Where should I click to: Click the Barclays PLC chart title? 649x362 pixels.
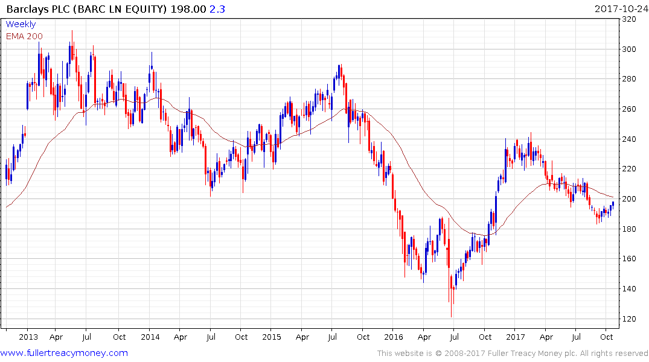(x=87, y=8)
